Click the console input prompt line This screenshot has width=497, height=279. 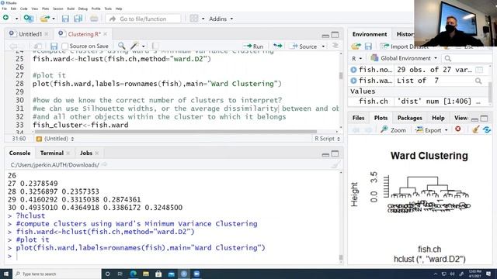172,256
